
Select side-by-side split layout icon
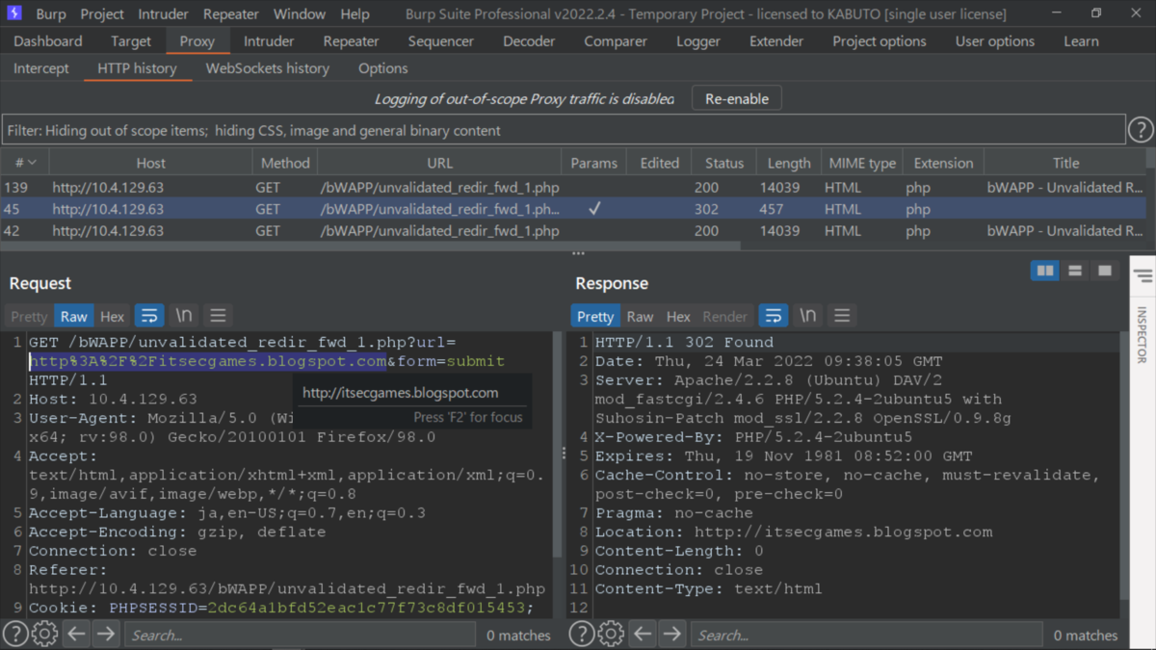[x=1044, y=272]
